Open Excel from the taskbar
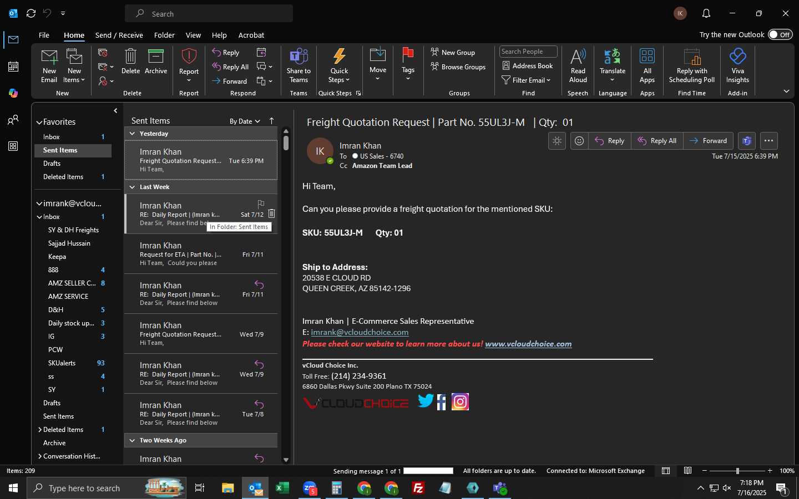The width and height of the screenshot is (799, 499). click(x=282, y=488)
